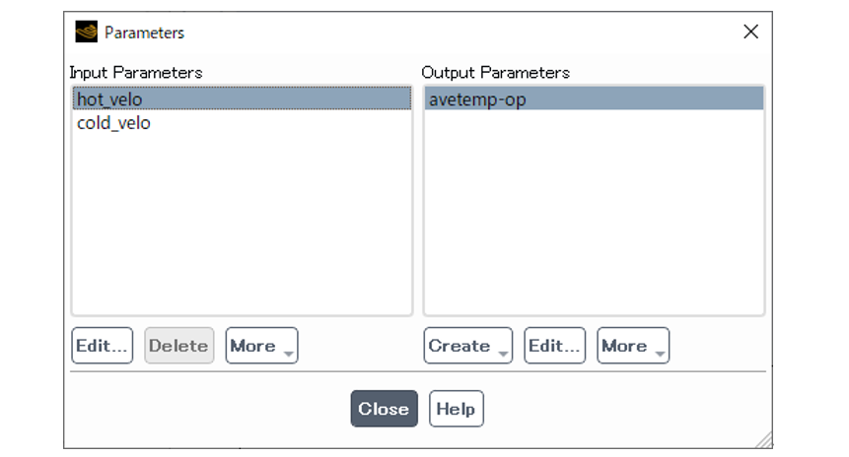Edit the selected input parameter

click(x=103, y=346)
